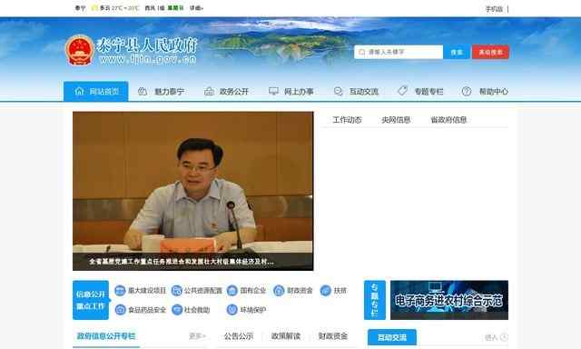Open the 重大建设项目 icon link

pyautogui.click(x=120, y=291)
